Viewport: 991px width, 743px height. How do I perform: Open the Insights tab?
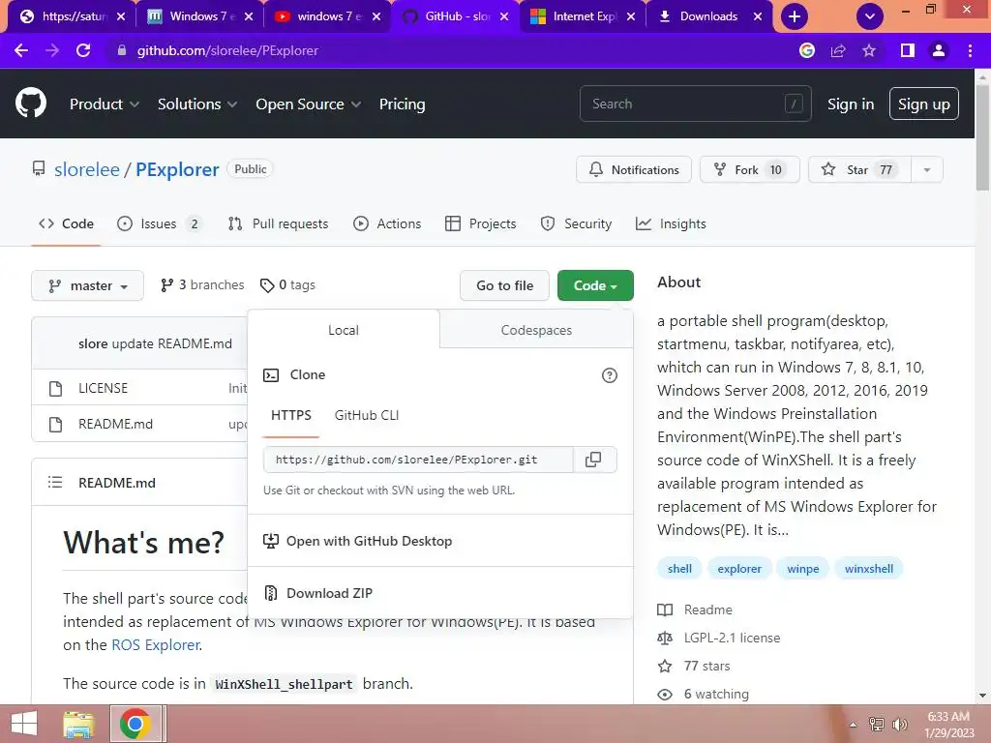tap(671, 223)
